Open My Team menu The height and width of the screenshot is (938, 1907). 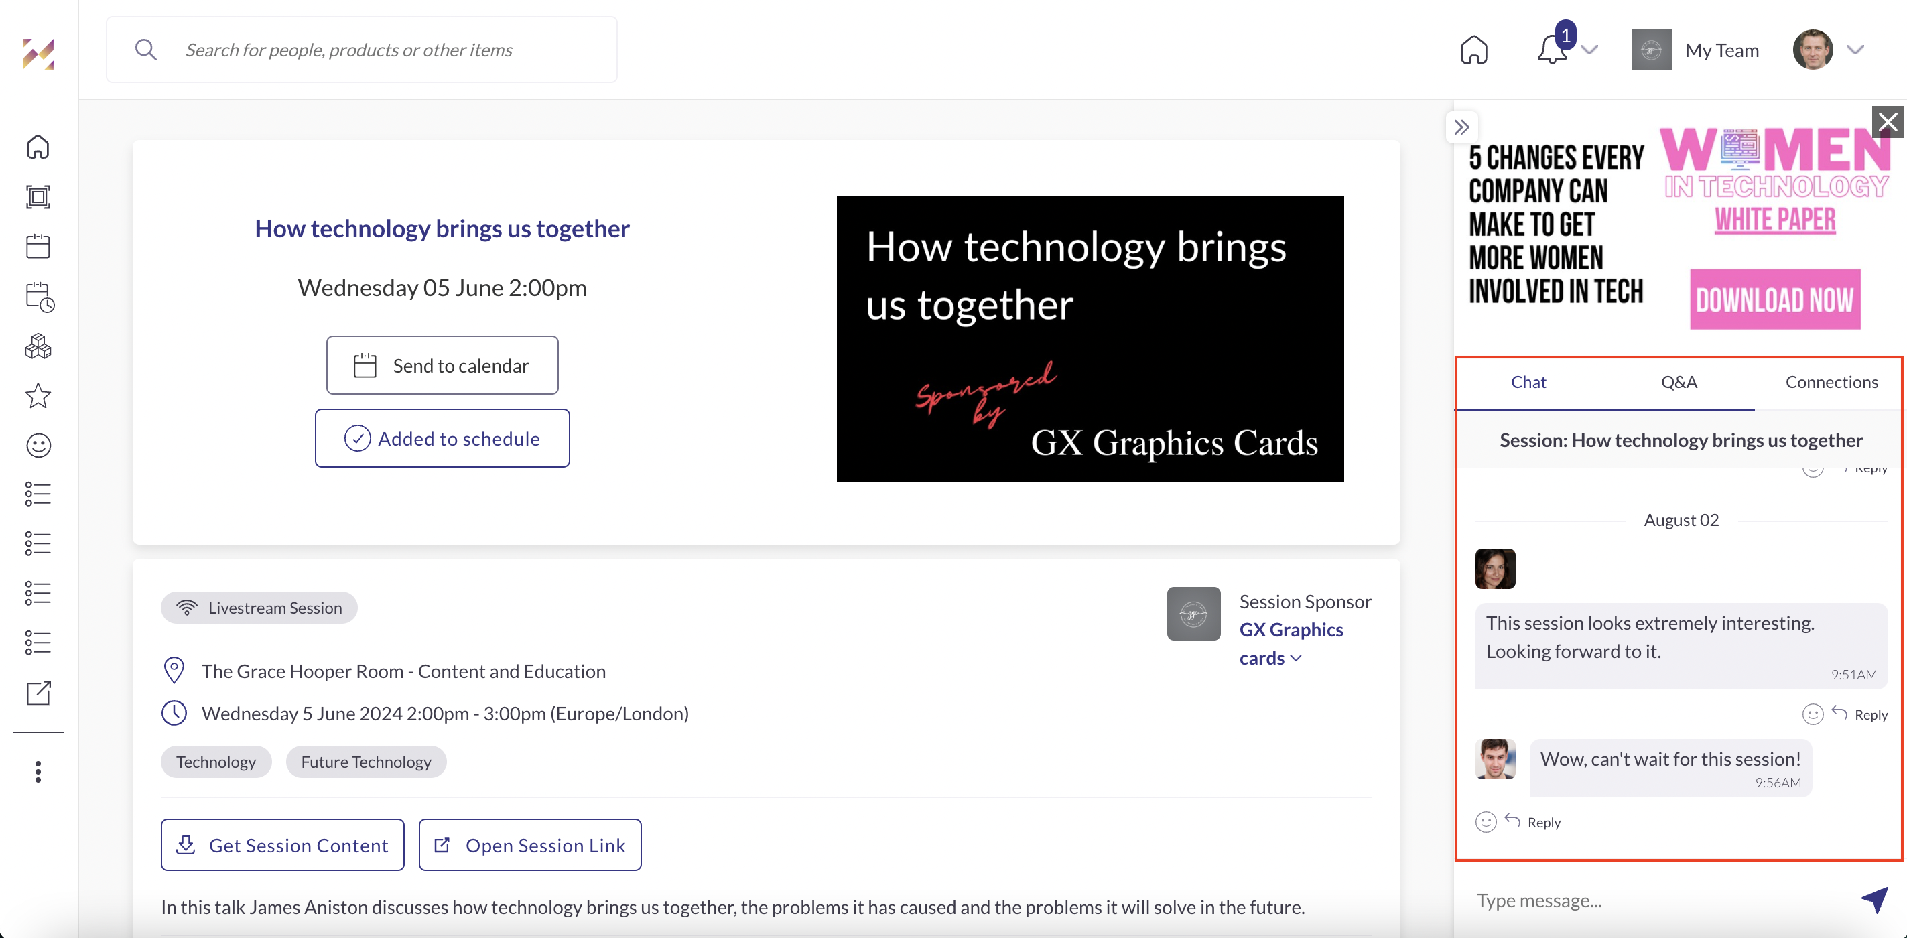click(1695, 50)
